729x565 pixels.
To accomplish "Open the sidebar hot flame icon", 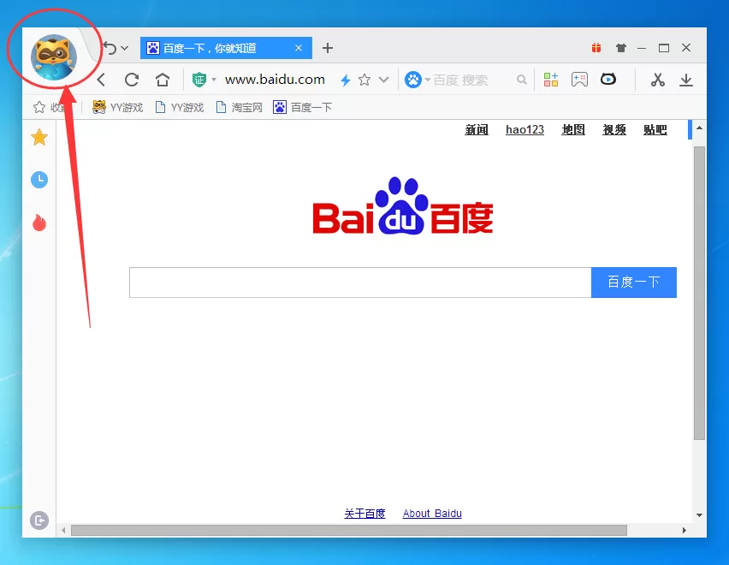I will 39,223.
